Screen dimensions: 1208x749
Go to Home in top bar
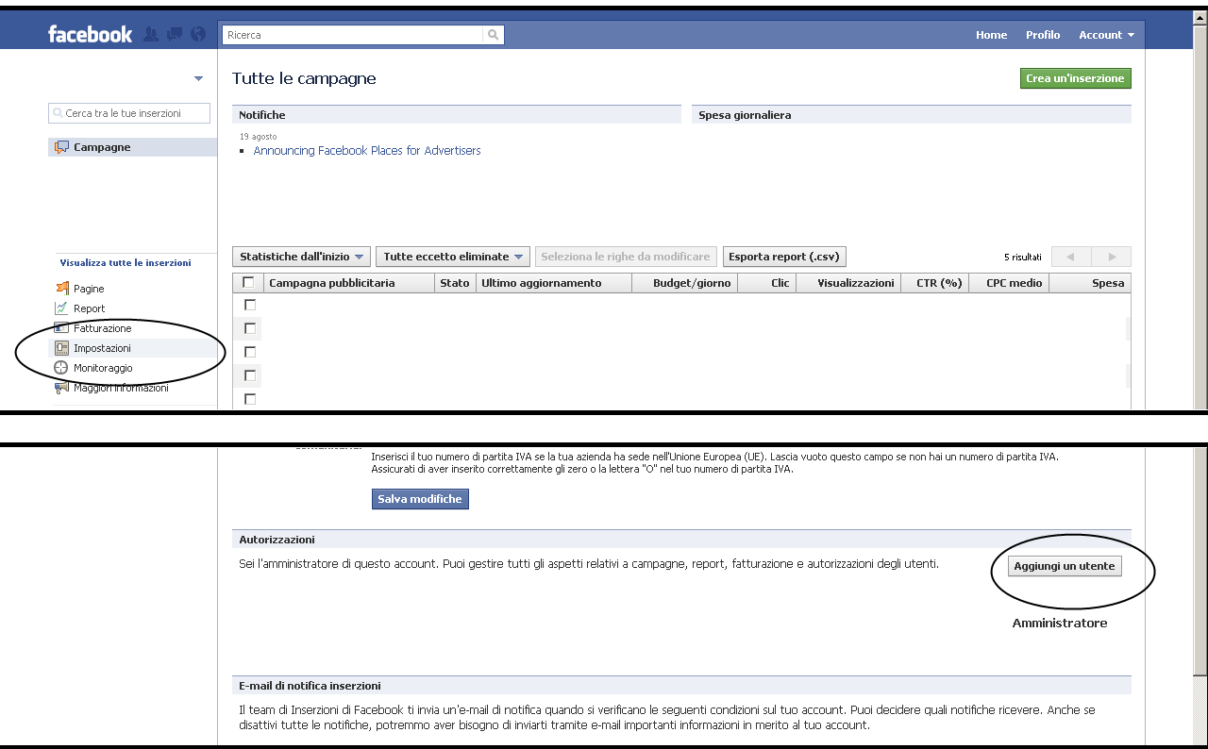pyautogui.click(x=991, y=35)
